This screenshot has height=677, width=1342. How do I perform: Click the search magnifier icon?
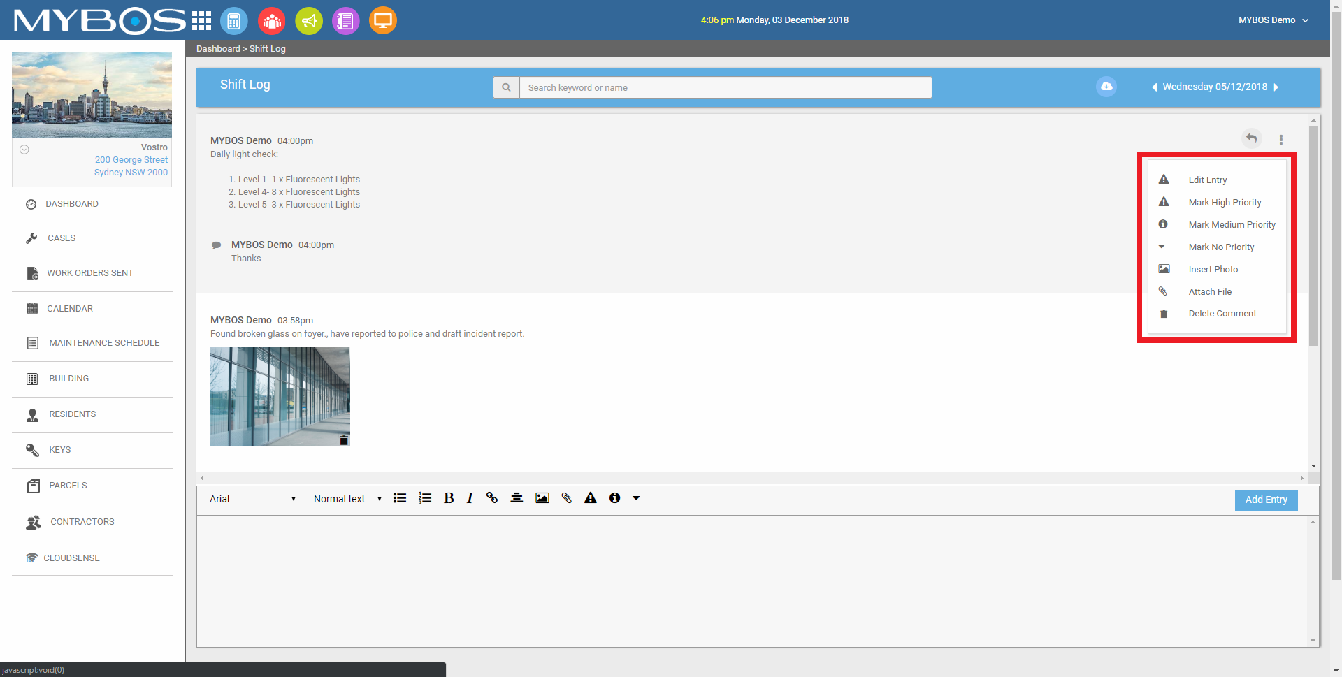506,87
